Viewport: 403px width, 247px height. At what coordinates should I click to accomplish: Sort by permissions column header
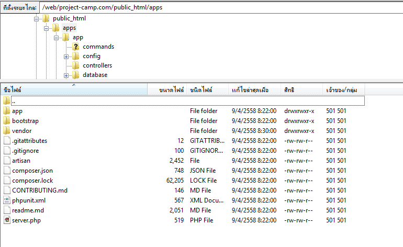point(302,89)
